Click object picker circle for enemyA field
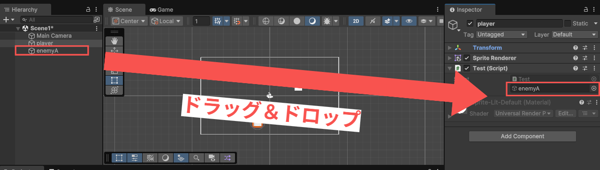 (594, 88)
